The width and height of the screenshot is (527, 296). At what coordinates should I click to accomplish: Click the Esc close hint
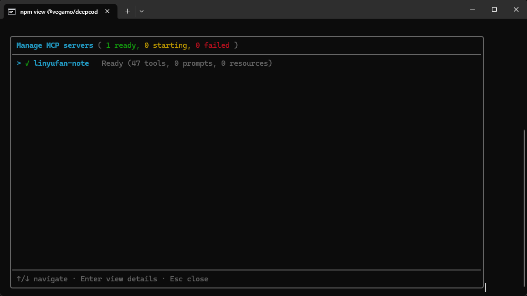pos(189,279)
